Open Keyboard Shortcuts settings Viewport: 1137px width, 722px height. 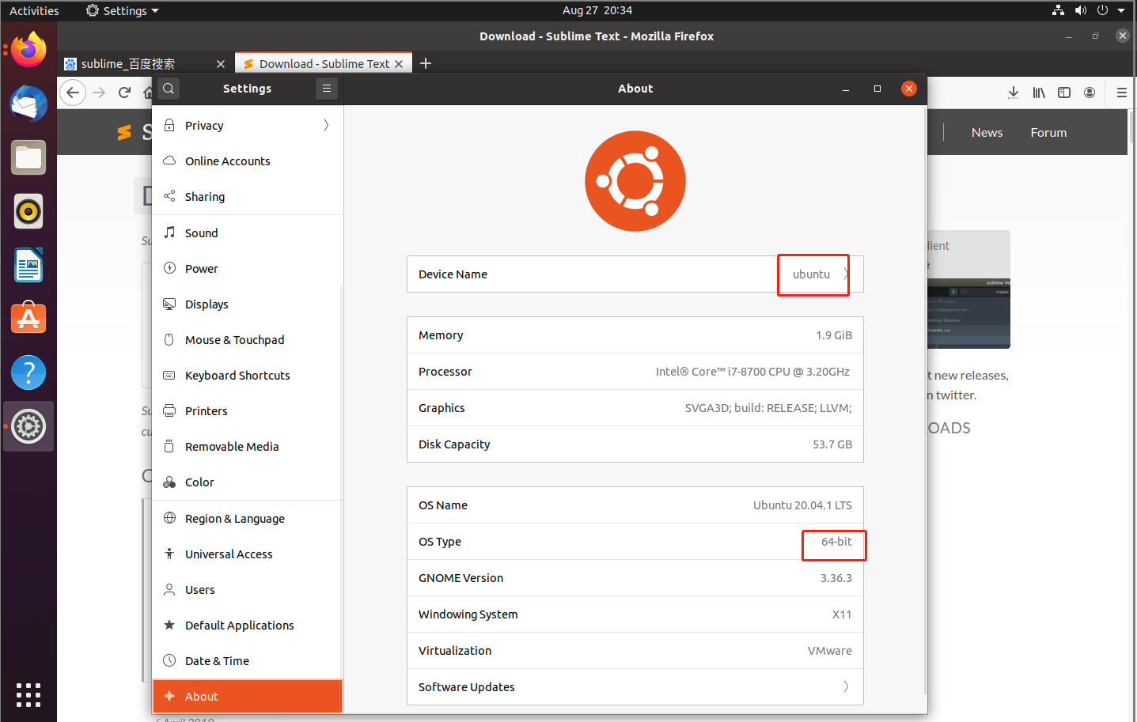248,375
